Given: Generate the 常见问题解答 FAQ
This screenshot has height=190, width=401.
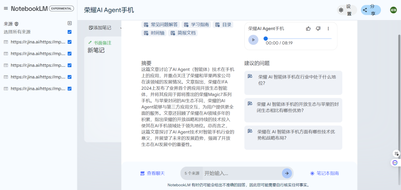Looking at the screenshot, I should 160,25.
